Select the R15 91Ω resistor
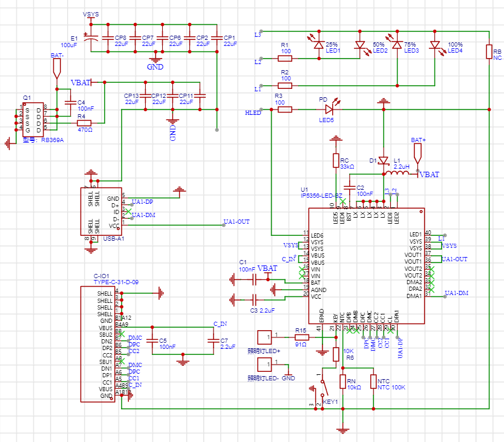 click(301, 337)
